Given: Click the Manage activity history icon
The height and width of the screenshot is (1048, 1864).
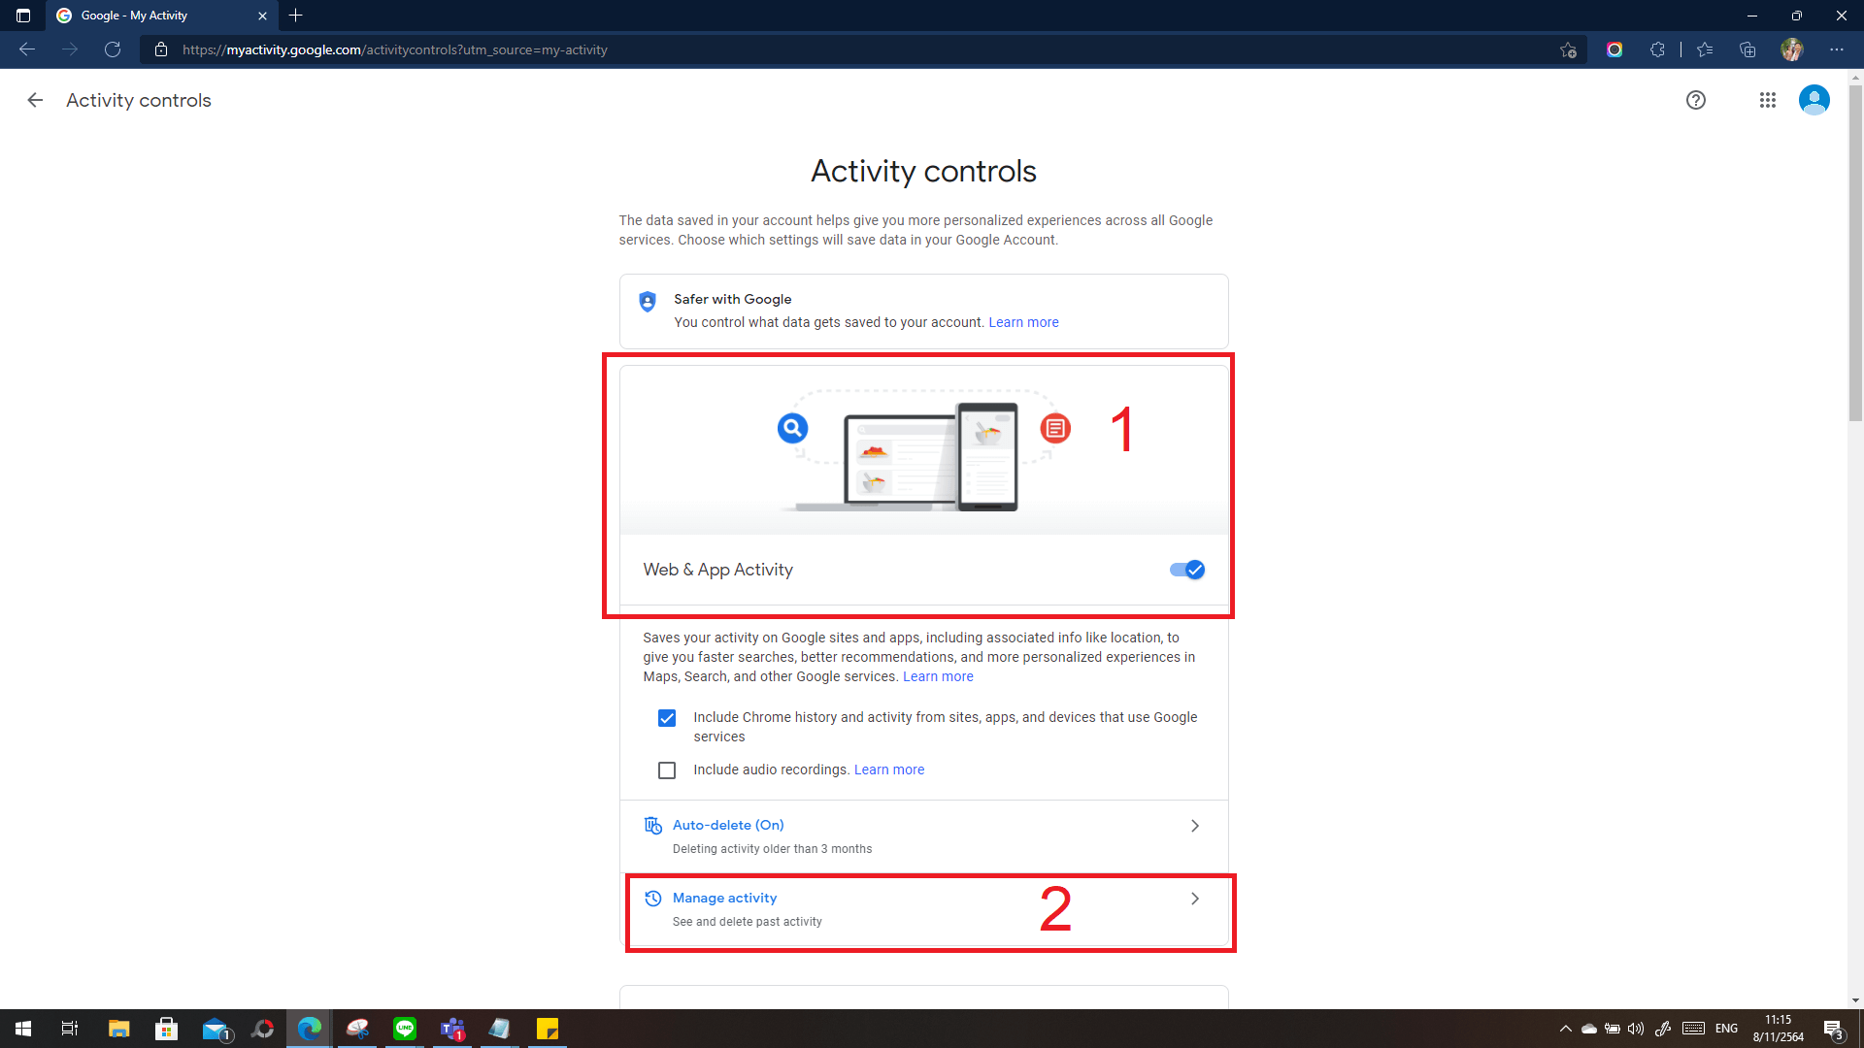Looking at the screenshot, I should click(653, 899).
